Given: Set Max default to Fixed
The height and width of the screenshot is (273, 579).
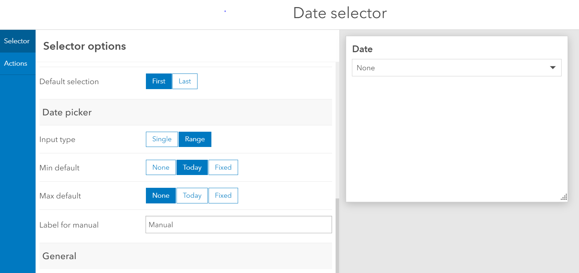Looking at the screenshot, I should 223,196.
